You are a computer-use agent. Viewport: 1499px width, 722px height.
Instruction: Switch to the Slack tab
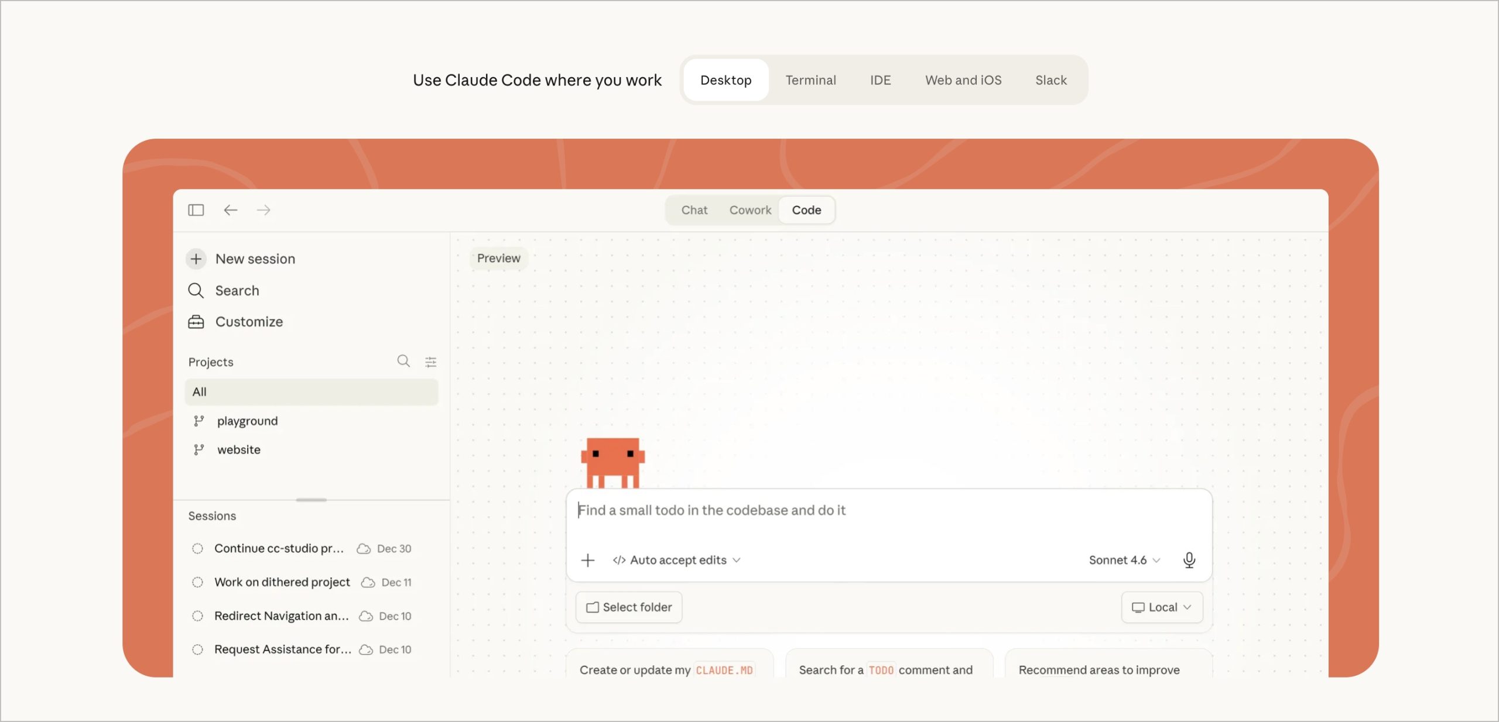click(x=1051, y=80)
